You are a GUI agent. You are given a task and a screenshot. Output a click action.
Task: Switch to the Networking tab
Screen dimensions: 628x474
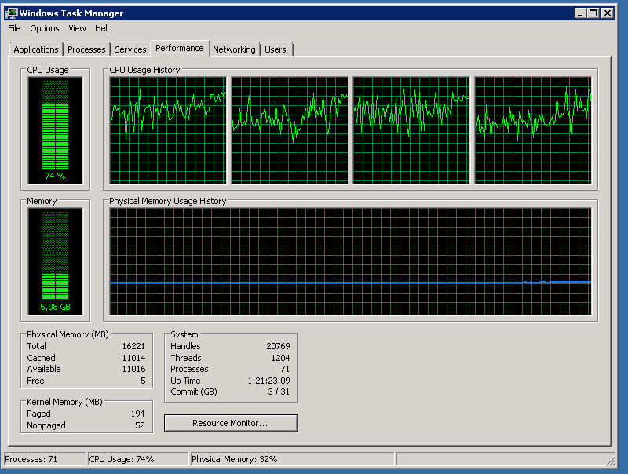tap(234, 49)
